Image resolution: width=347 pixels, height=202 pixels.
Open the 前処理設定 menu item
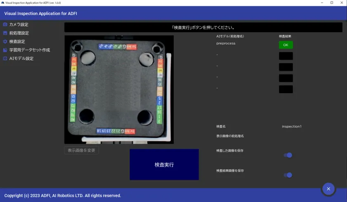click(x=19, y=33)
